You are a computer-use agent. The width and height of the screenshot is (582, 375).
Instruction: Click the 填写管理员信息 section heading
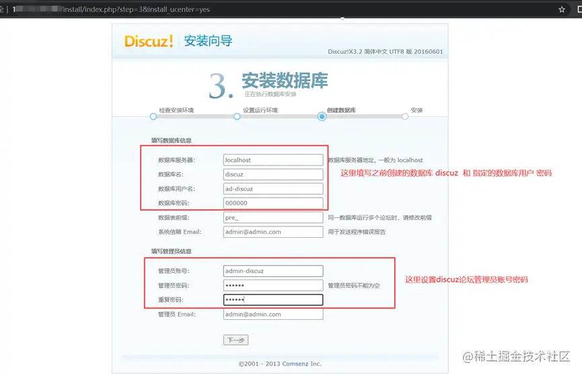pyautogui.click(x=171, y=251)
